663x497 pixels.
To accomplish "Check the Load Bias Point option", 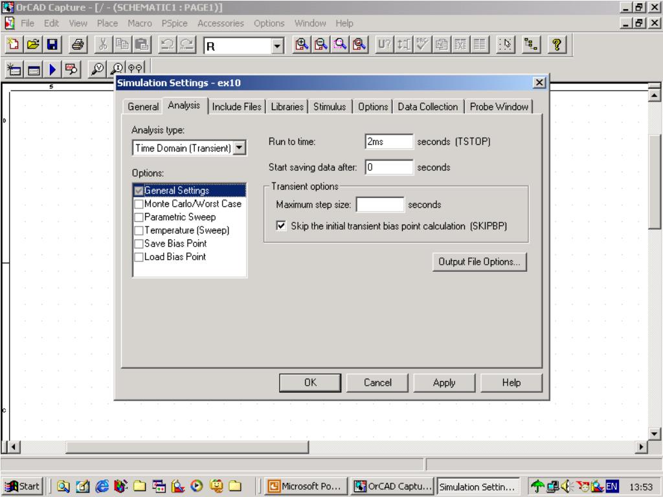I will (139, 257).
